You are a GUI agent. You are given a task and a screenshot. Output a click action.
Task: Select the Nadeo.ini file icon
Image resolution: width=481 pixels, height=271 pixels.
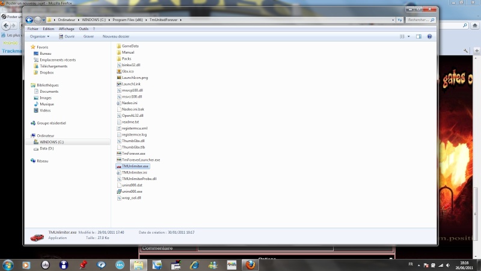[x=119, y=103]
